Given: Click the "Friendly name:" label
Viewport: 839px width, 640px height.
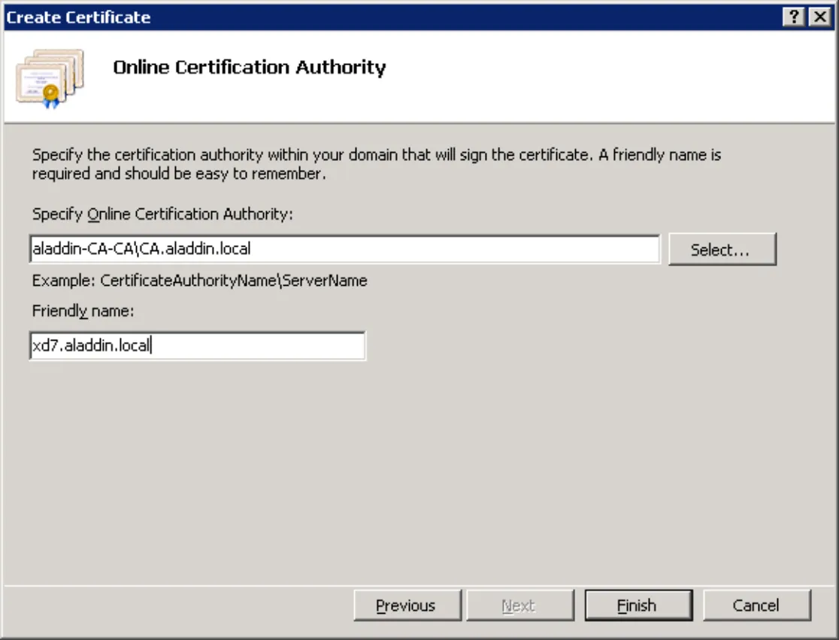Looking at the screenshot, I should (x=83, y=311).
